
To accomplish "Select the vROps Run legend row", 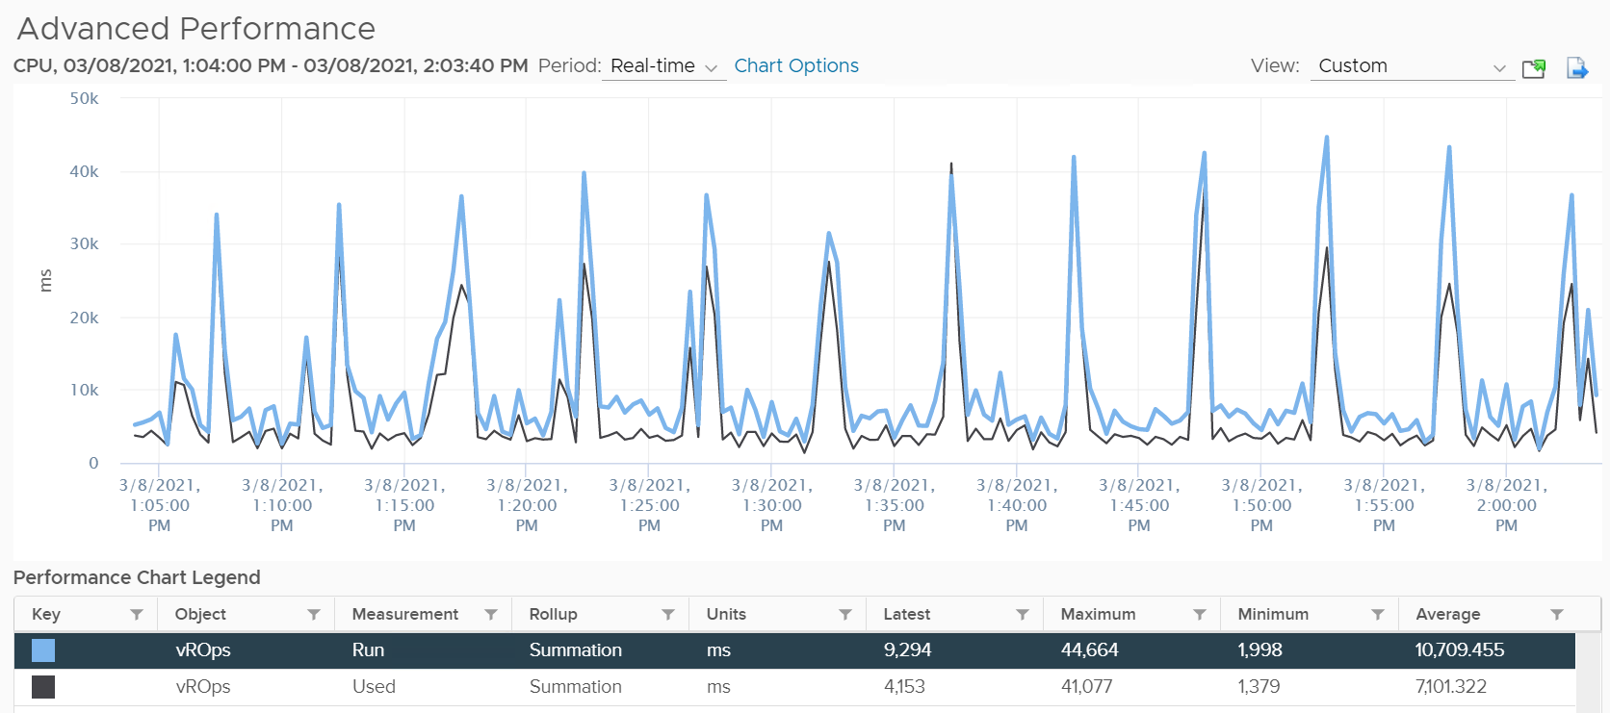I will [794, 650].
